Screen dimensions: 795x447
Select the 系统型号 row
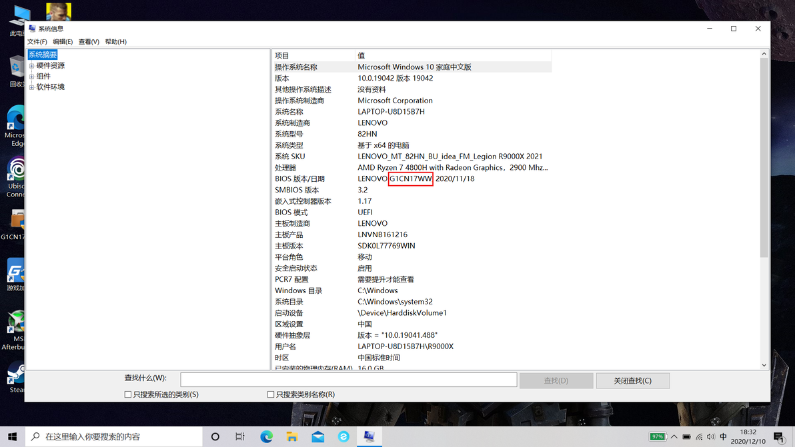[412, 134]
